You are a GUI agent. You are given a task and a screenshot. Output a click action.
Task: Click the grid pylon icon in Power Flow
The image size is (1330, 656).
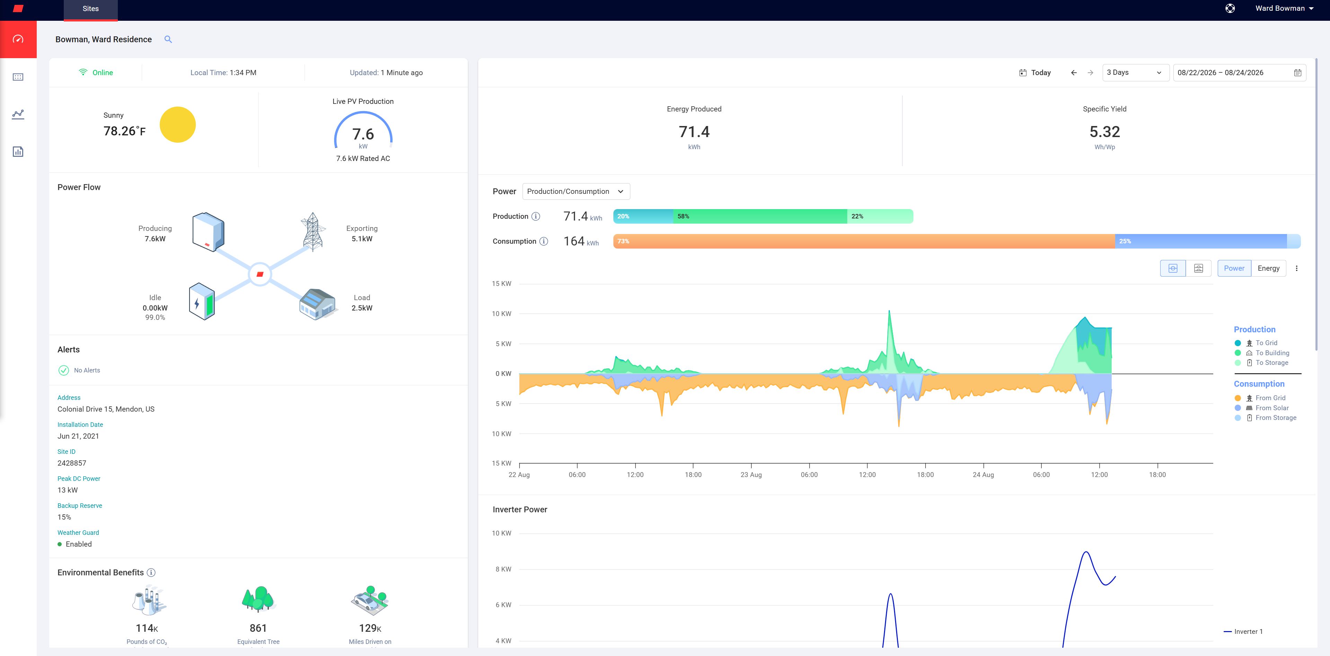tap(313, 232)
